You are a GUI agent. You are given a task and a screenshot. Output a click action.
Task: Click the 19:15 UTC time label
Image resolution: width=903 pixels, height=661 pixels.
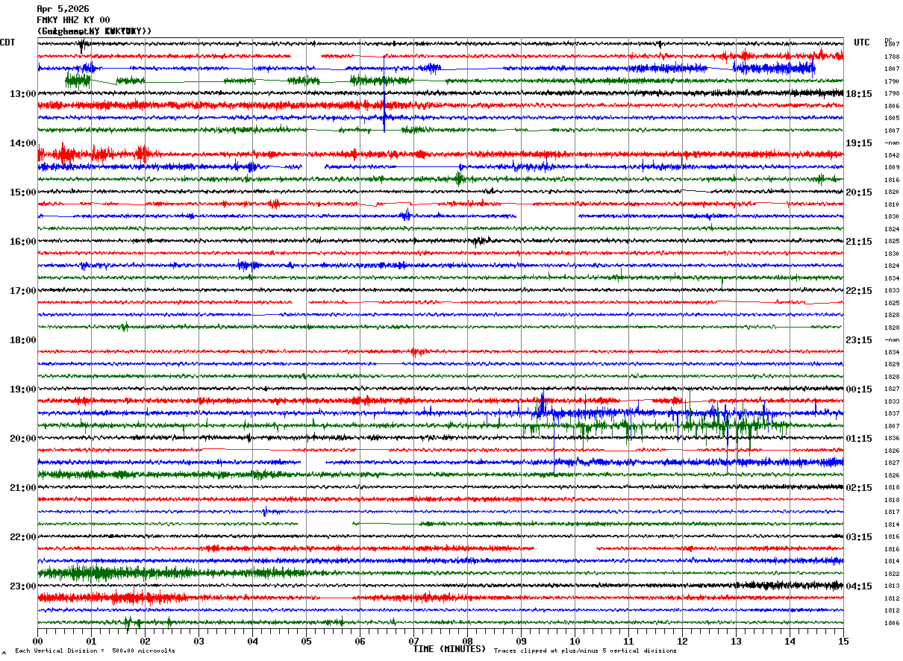[x=859, y=142]
